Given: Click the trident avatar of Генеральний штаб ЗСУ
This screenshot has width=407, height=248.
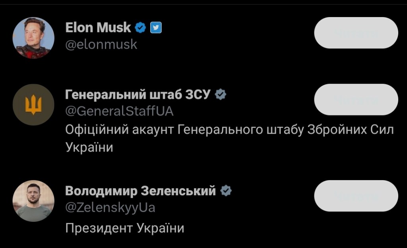Looking at the screenshot, I should pos(33,105).
